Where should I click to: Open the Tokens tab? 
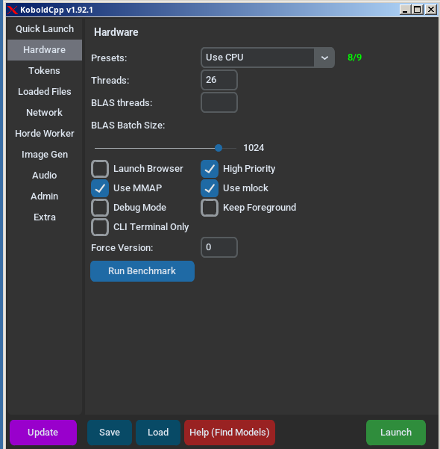coord(45,71)
